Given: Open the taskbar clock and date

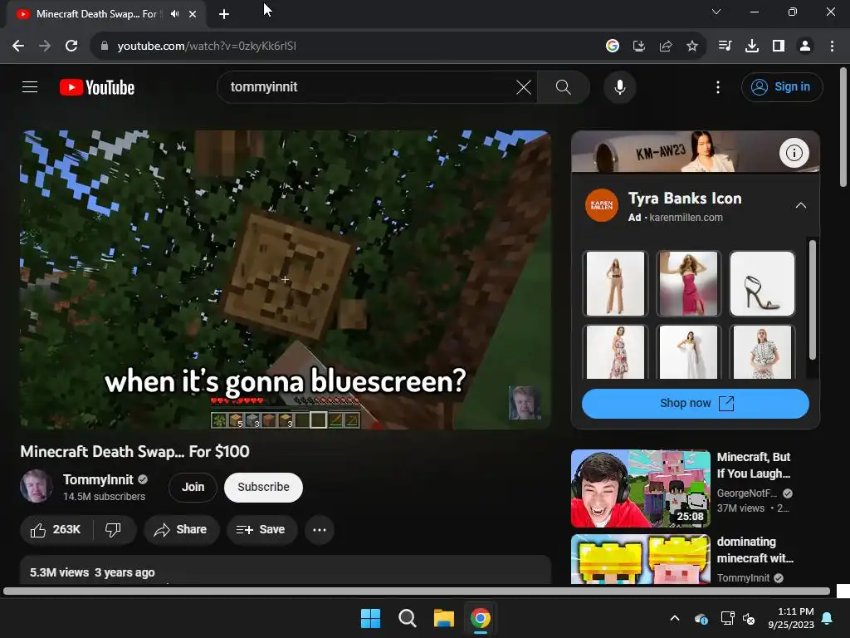Looking at the screenshot, I should pos(791,618).
